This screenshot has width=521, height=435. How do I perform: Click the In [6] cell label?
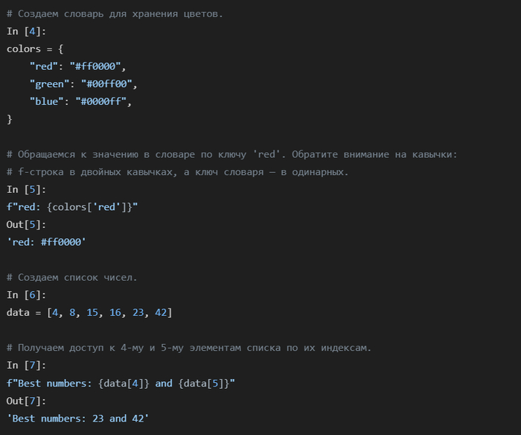coord(22,295)
